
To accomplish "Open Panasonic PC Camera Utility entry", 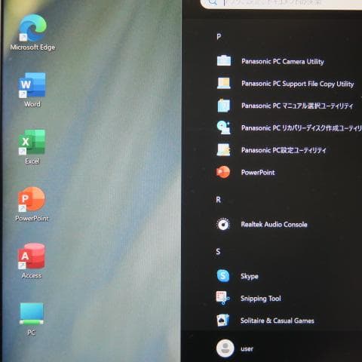I will tap(283, 62).
